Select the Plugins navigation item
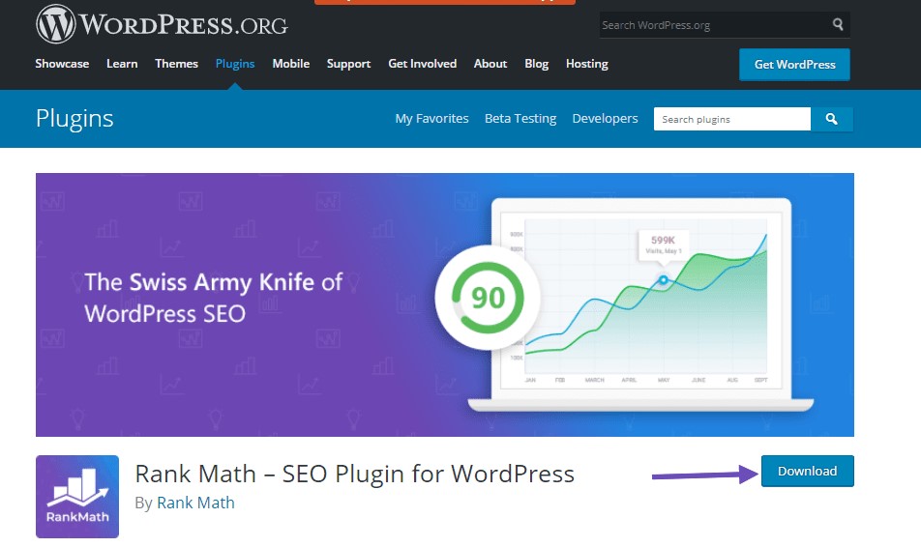 click(235, 64)
